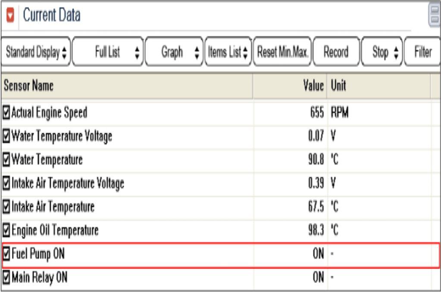Viewport: 441px width, 292px height.
Task: Start recording with the Record button
Action: coord(336,52)
